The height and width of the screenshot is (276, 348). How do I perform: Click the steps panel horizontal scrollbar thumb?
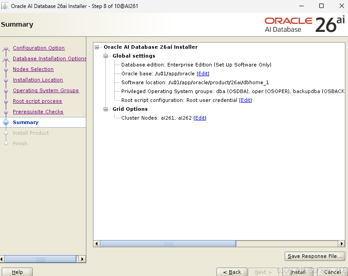(40, 259)
